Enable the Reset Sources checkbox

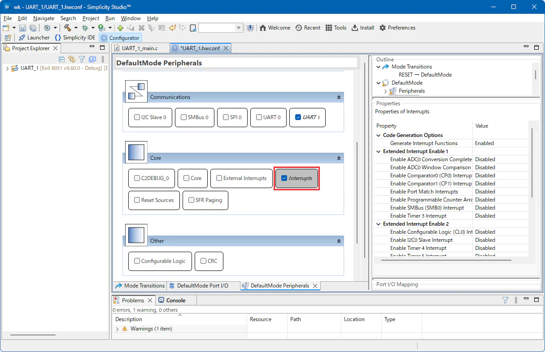point(137,200)
